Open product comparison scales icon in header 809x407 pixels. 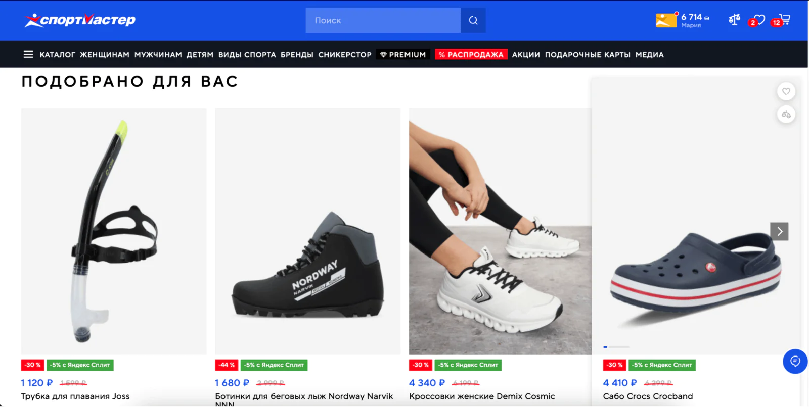734,20
